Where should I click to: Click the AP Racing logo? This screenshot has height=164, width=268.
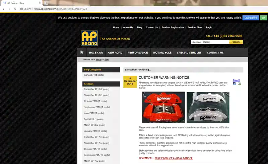(89, 38)
